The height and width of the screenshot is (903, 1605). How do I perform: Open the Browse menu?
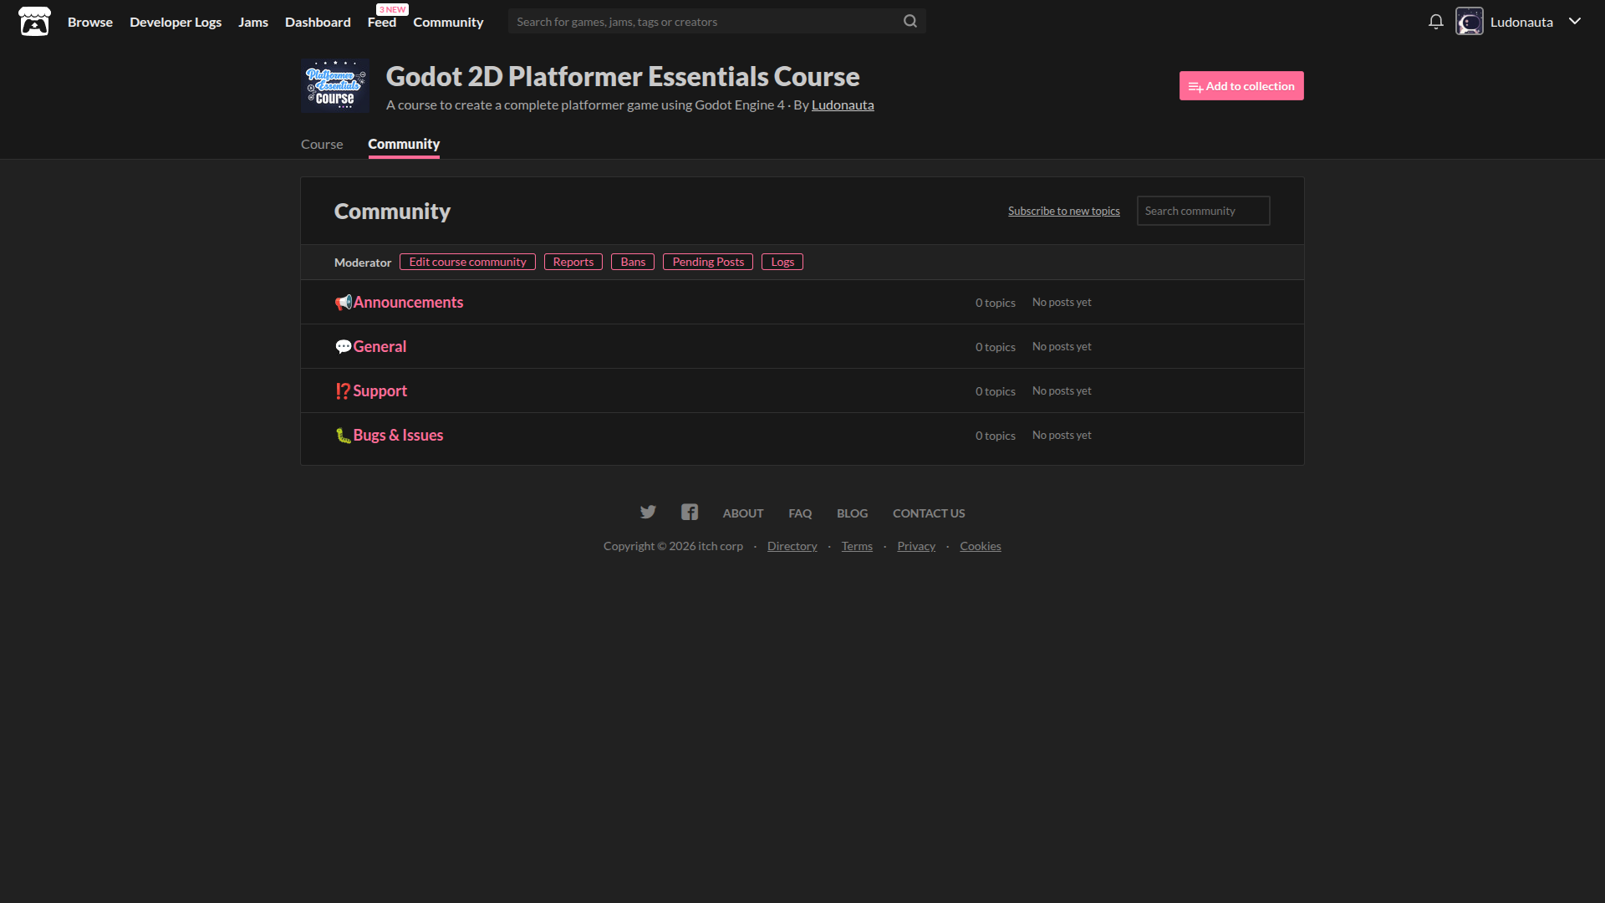click(90, 23)
